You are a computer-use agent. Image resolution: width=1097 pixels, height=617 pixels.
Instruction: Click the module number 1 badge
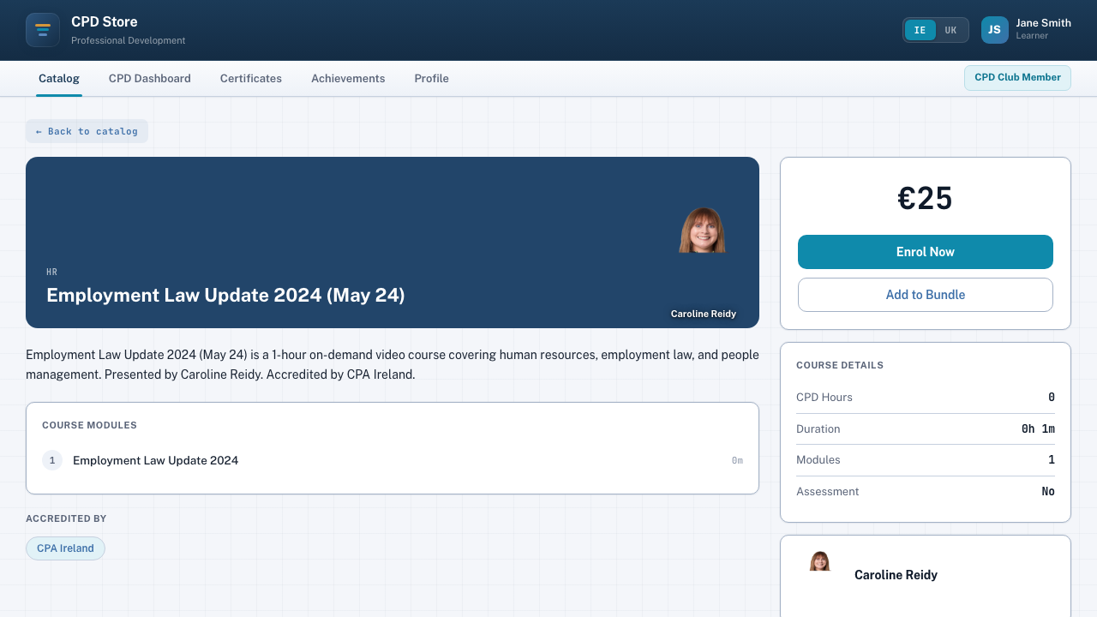pyautogui.click(x=52, y=460)
